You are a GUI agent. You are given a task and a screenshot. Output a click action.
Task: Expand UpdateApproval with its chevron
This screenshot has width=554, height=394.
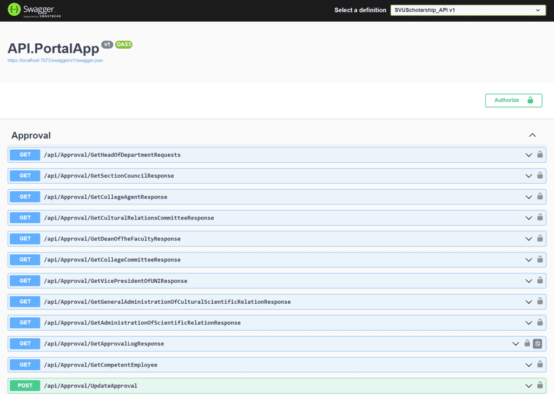coord(529,386)
